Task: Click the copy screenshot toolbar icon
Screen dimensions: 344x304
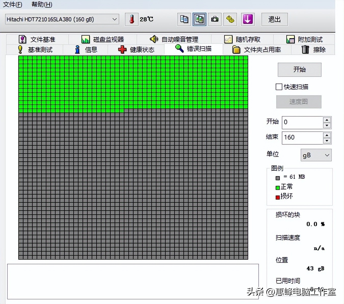Action: coord(199,19)
